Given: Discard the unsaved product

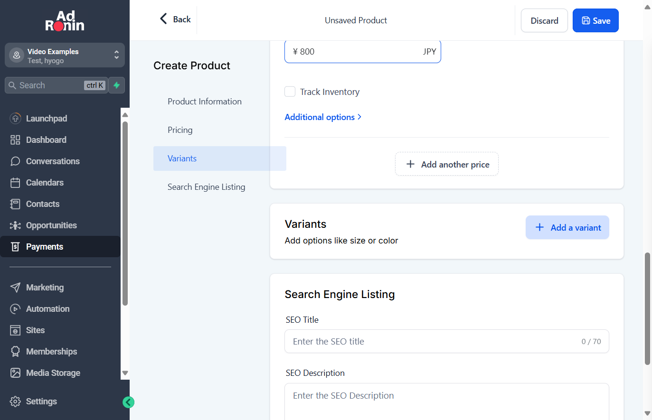Looking at the screenshot, I should point(544,20).
